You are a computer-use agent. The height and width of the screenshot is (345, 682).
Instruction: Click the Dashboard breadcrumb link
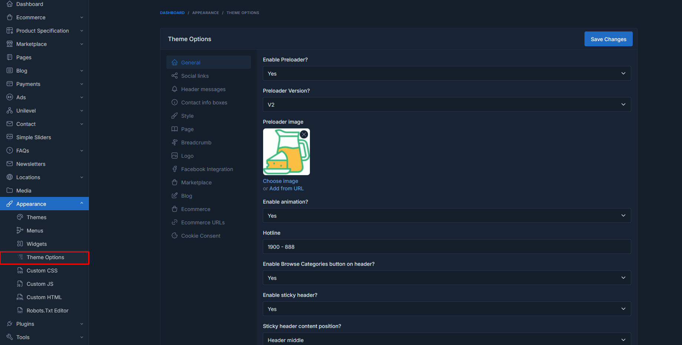coord(172,13)
